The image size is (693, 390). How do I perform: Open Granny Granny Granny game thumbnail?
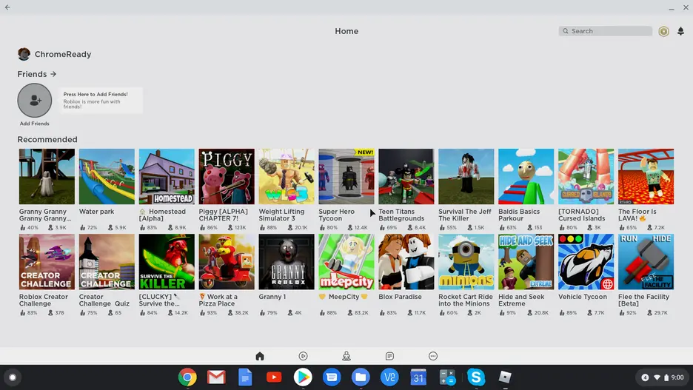47,177
